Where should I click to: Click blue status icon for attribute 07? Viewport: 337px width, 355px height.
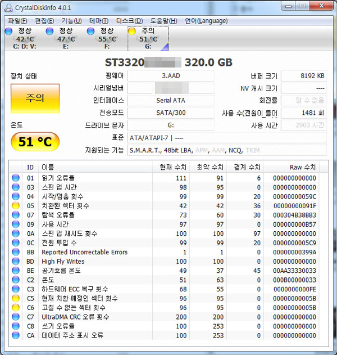point(16,215)
